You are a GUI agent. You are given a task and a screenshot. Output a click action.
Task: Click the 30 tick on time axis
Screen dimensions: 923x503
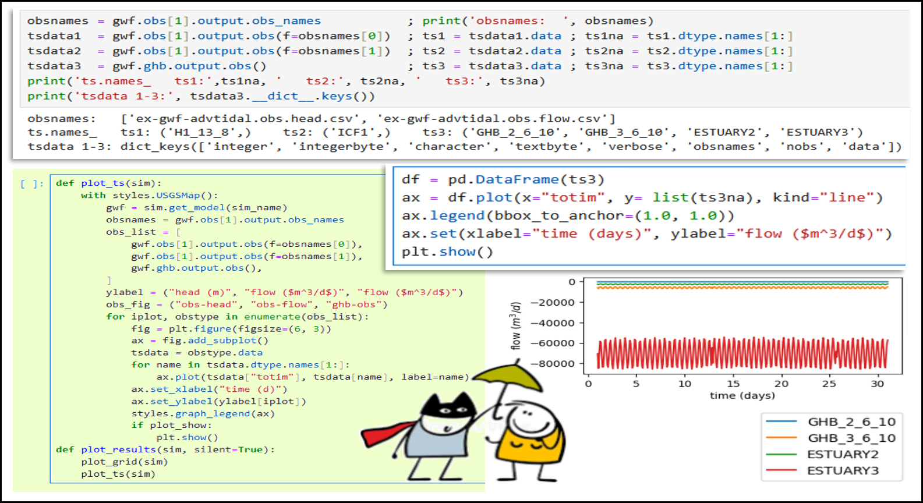878,384
